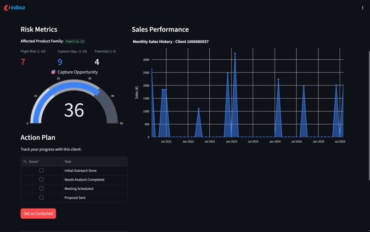The image size is (370, 232).
Task: Click the Jul 2021 axis label
Action: tap(166, 141)
